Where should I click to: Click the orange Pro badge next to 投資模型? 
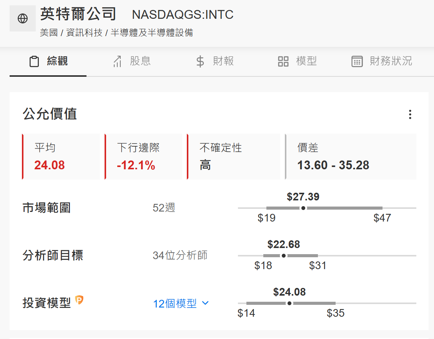[x=79, y=300]
